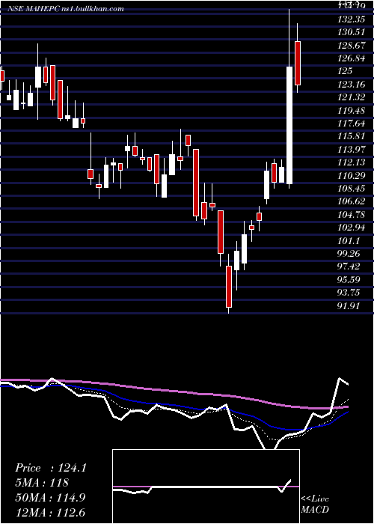The image size is (374, 524).
Task: Click the 95.59 price axis label
Action: pyautogui.click(x=349, y=279)
